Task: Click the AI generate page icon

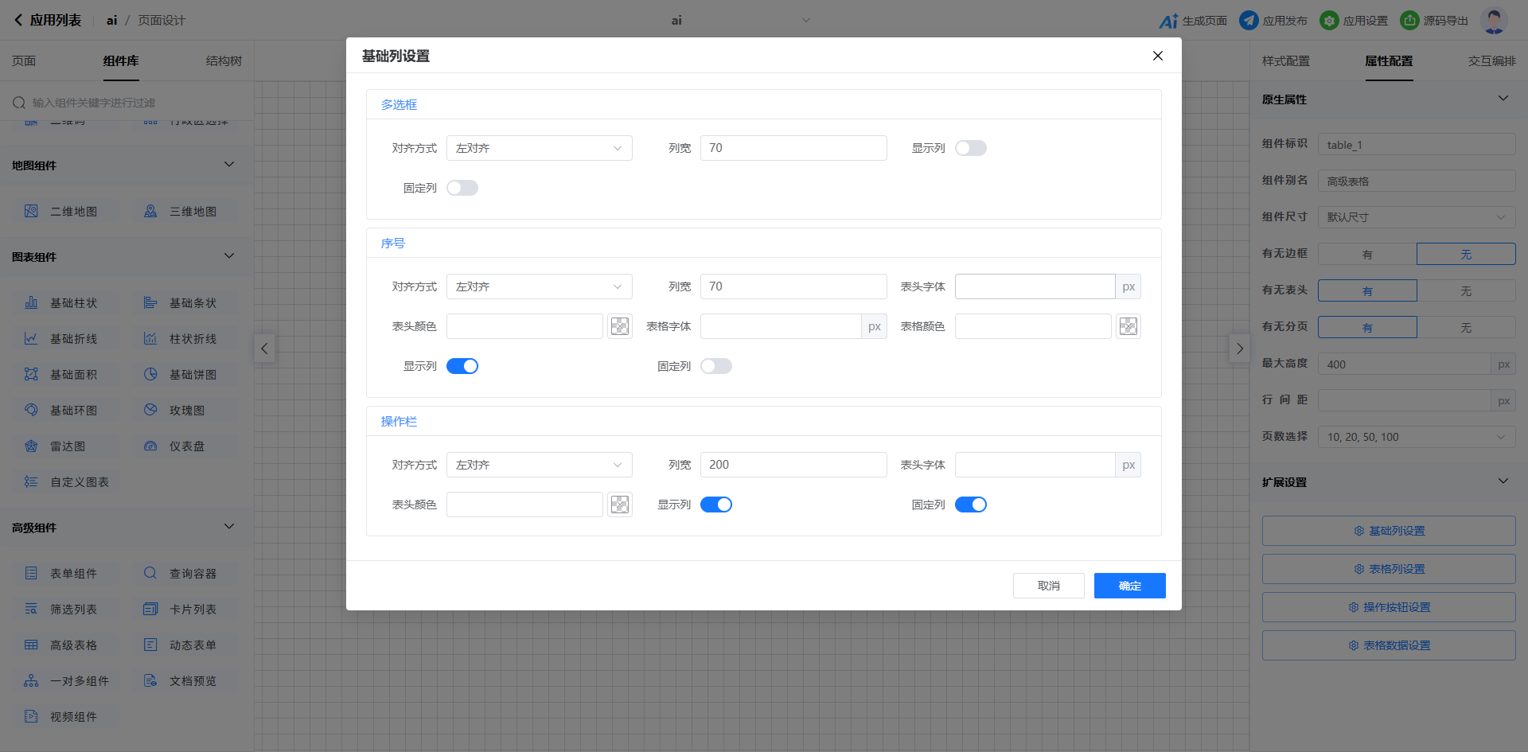Action: (1168, 21)
